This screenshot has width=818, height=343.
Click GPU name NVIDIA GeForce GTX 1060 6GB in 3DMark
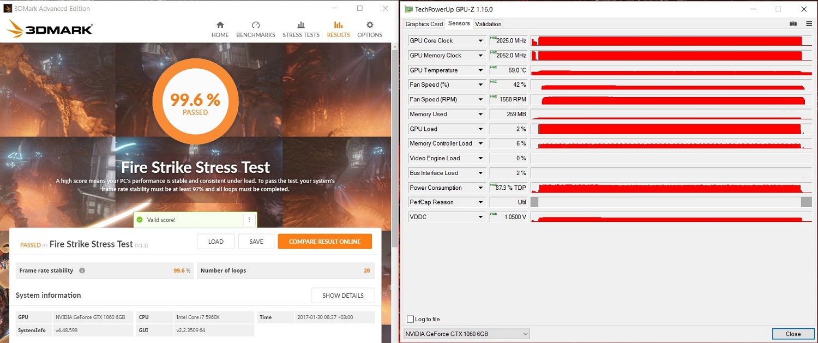click(91, 317)
